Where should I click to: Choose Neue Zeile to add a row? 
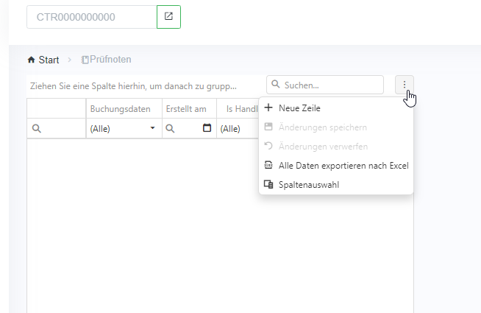pyautogui.click(x=298, y=108)
